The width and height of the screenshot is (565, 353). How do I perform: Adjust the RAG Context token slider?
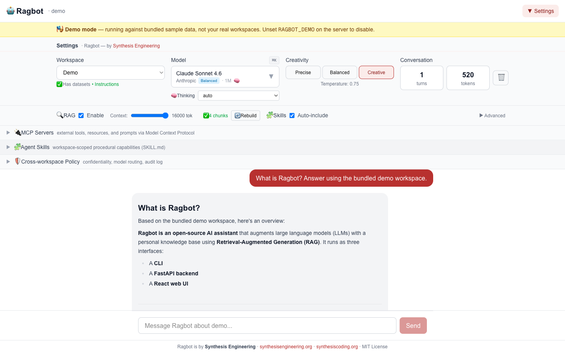149,115
